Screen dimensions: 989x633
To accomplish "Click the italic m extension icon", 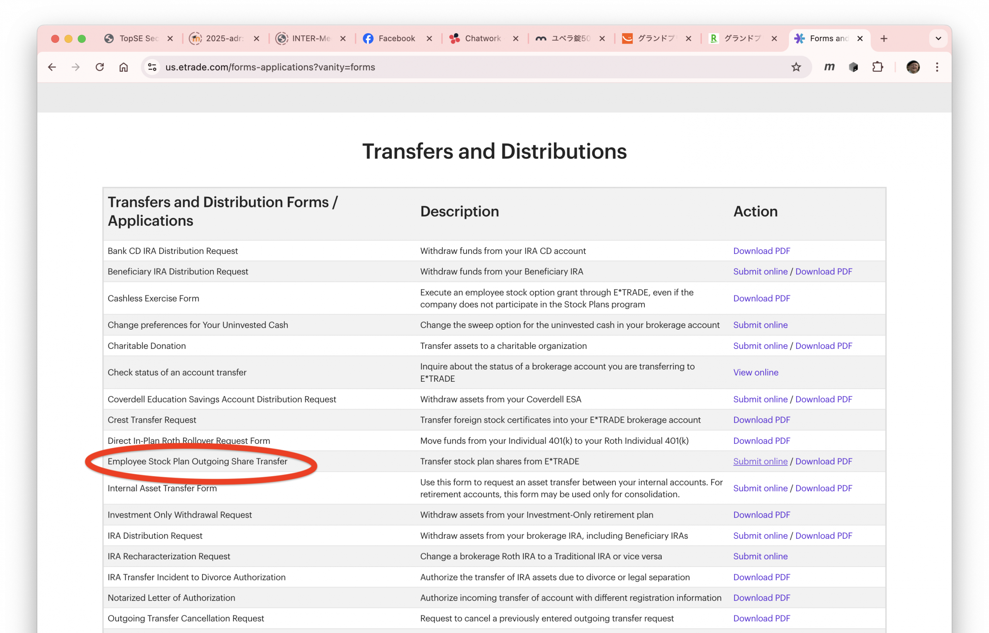I will click(829, 67).
